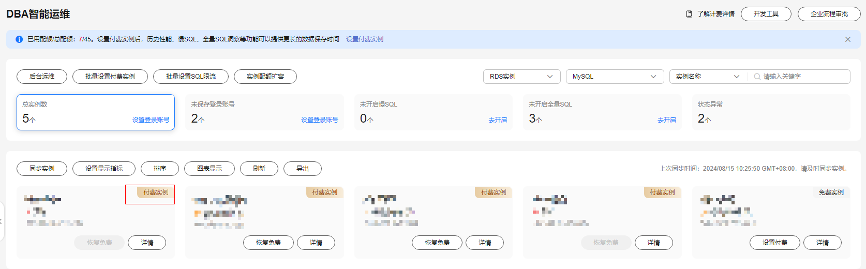Click the 后台运维 button

[42, 77]
